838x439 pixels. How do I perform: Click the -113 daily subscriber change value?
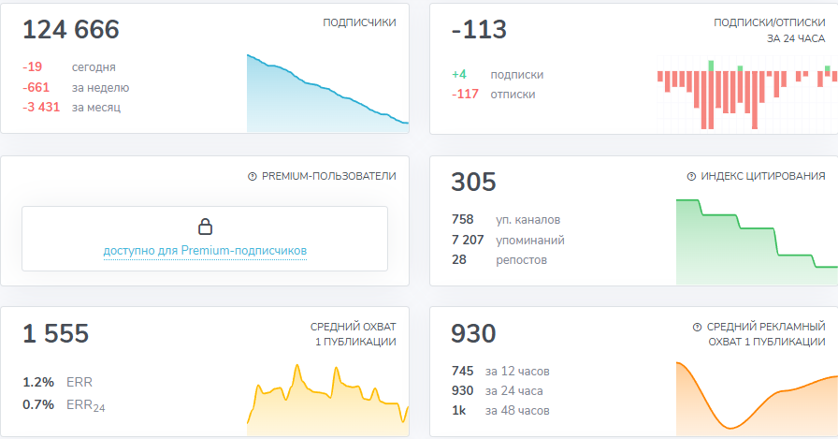(x=479, y=30)
